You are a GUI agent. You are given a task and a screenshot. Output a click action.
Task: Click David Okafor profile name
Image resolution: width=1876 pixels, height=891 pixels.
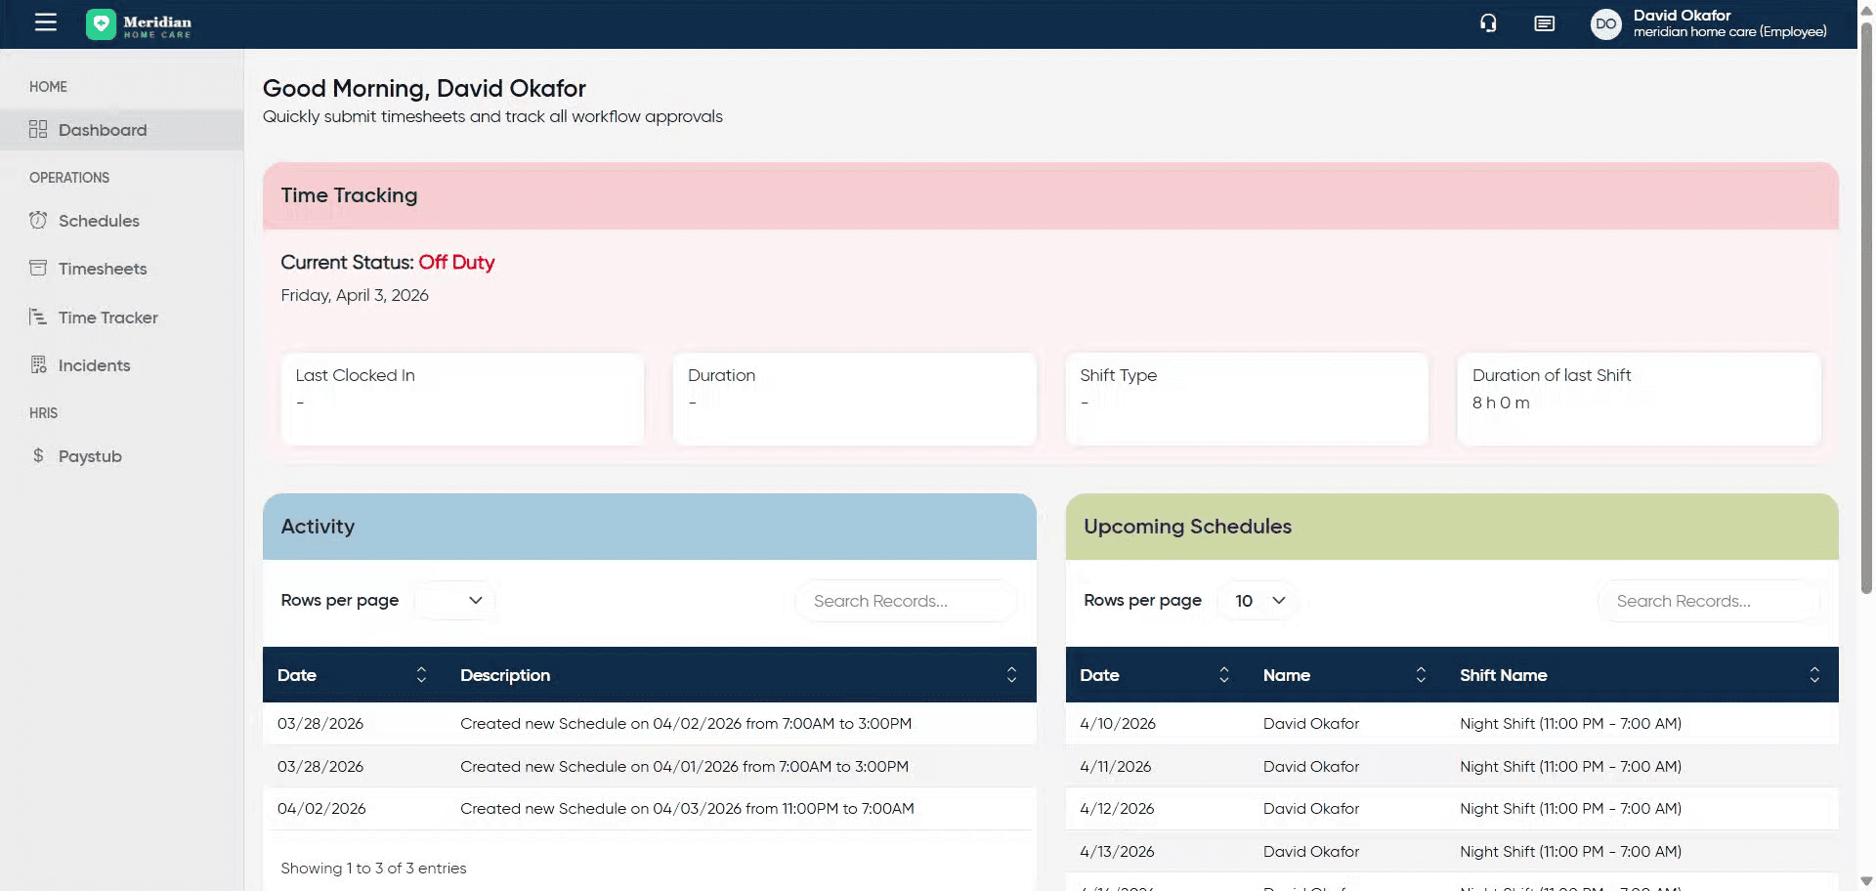(1682, 16)
